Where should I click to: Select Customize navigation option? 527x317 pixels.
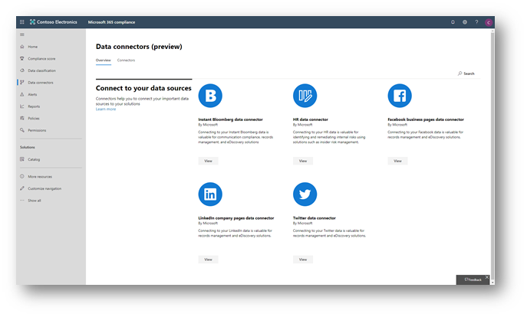pos(44,189)
